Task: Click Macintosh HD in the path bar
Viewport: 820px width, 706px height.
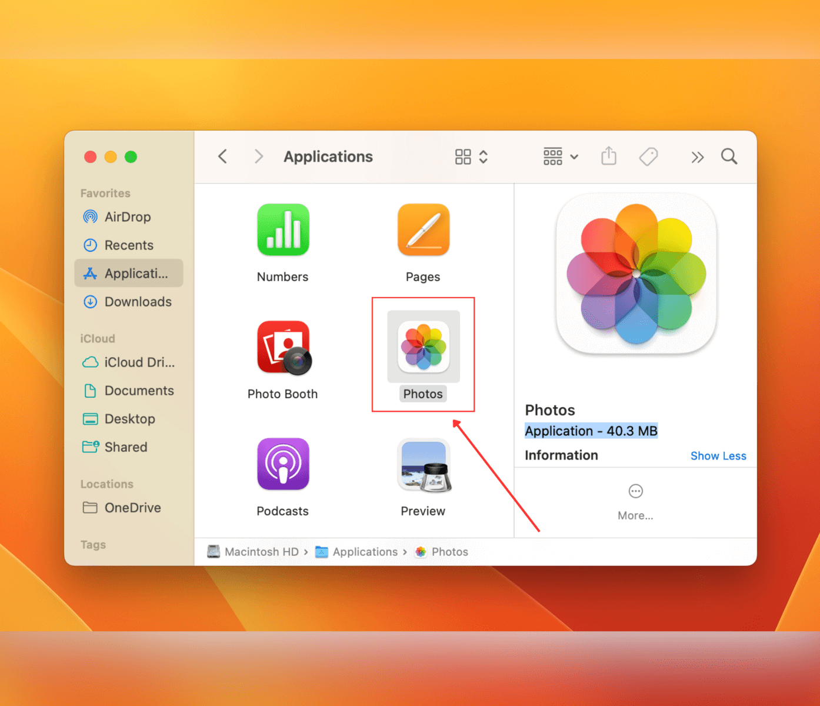Action: 254,552
